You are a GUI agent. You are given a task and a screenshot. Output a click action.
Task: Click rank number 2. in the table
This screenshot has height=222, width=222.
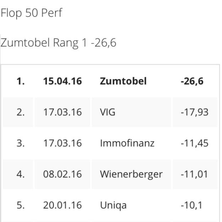point(21,112)
